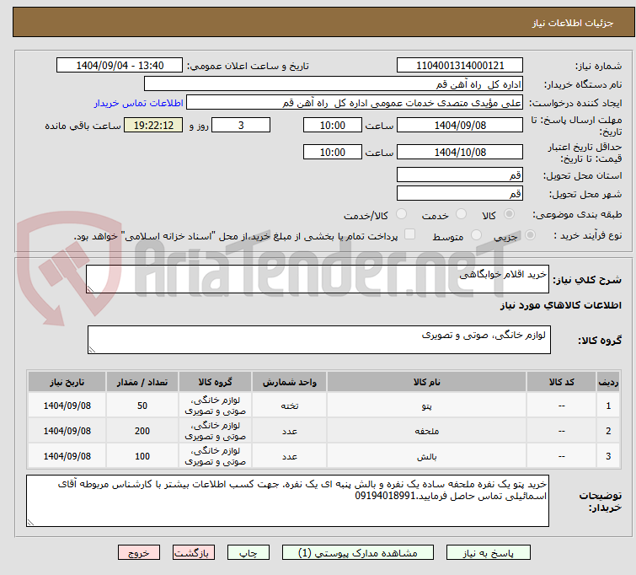This screenshot has width=636, height=575.
Task: Toggle the اسناد خزانه اسلامی payment checkbox
Action: point(410,234)
